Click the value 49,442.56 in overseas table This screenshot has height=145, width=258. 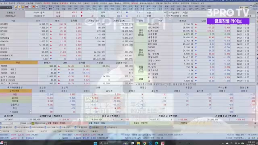188,44
